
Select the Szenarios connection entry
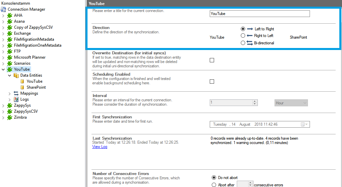tap(22, 63)
